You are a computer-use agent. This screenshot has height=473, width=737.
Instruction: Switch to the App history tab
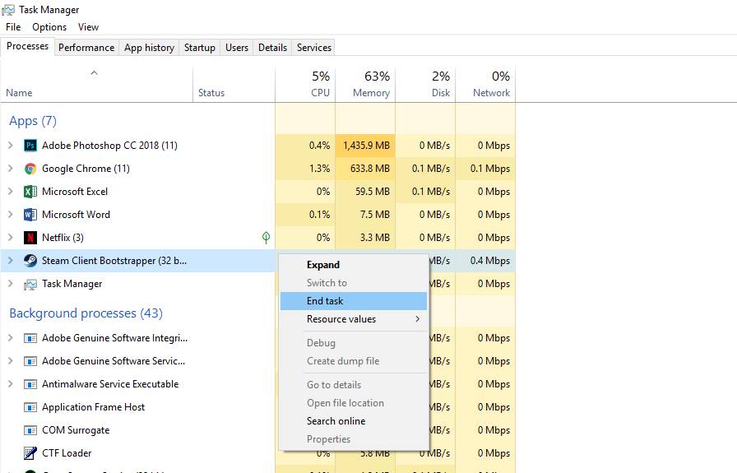point(149,48)
